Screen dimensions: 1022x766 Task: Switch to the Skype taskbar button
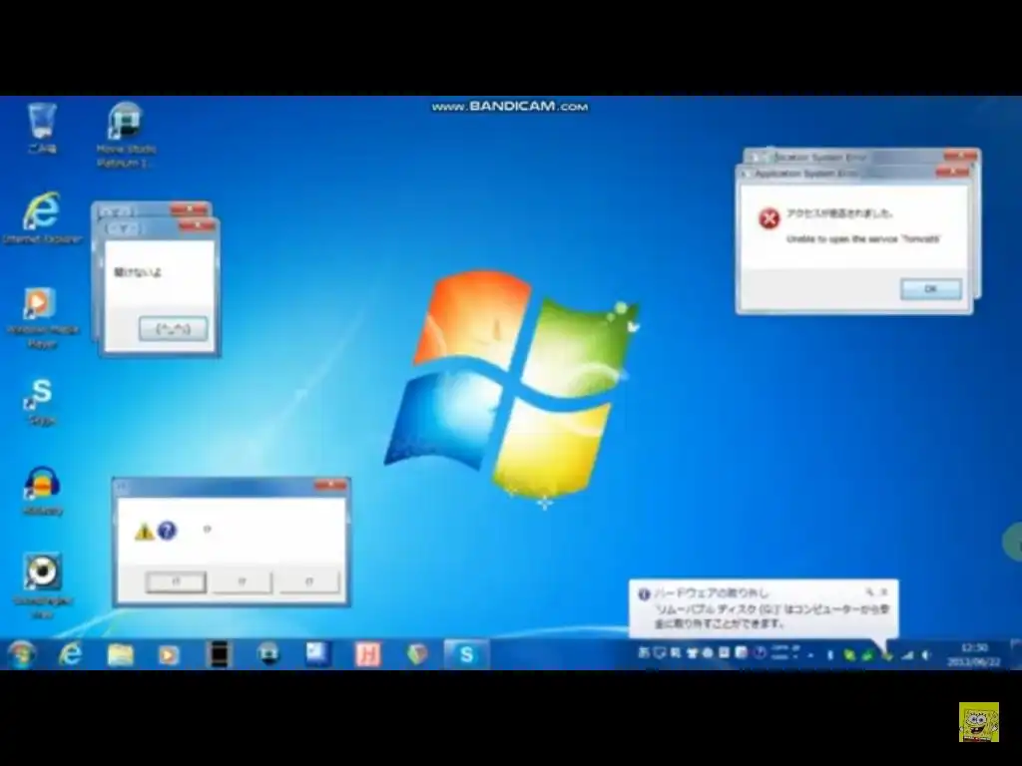(x=467, y=654)
